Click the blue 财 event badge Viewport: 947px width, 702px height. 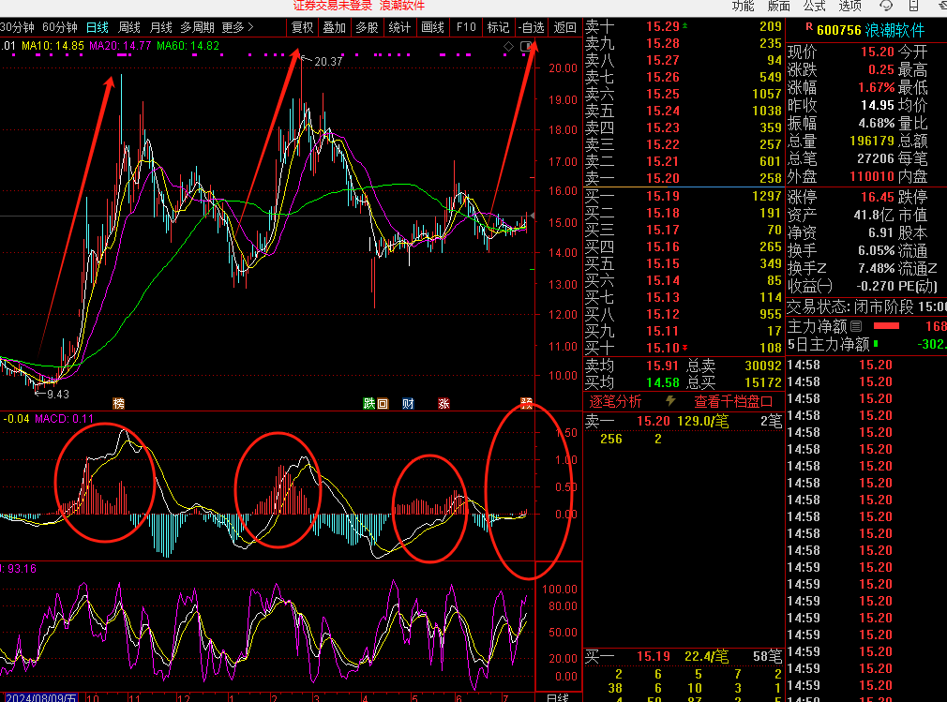click(408, 404)
